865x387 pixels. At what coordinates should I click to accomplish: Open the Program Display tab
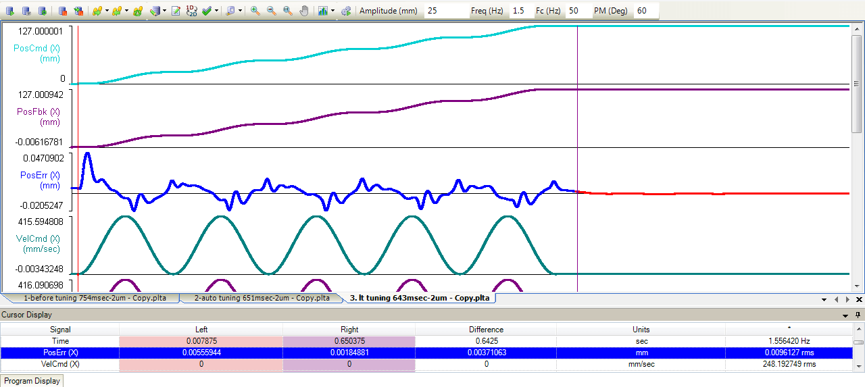31,381
